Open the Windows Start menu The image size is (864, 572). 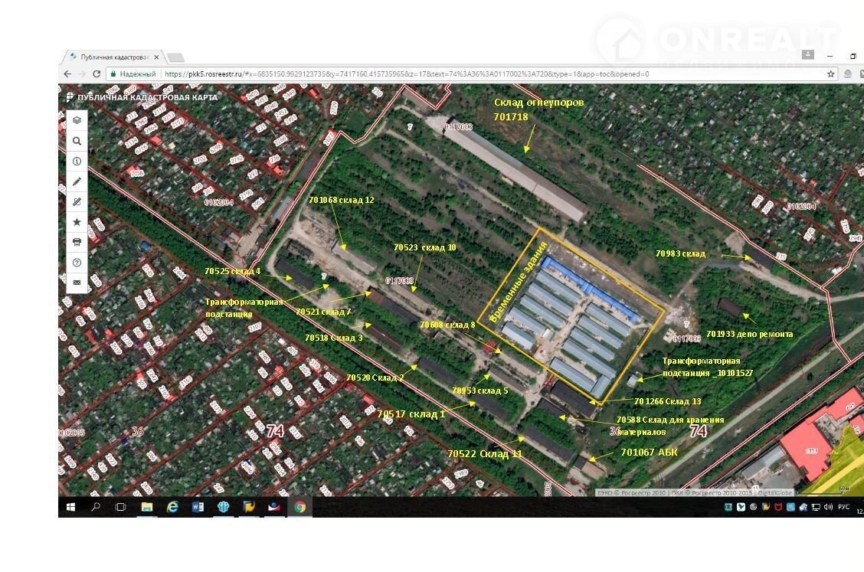pos(70,507)
